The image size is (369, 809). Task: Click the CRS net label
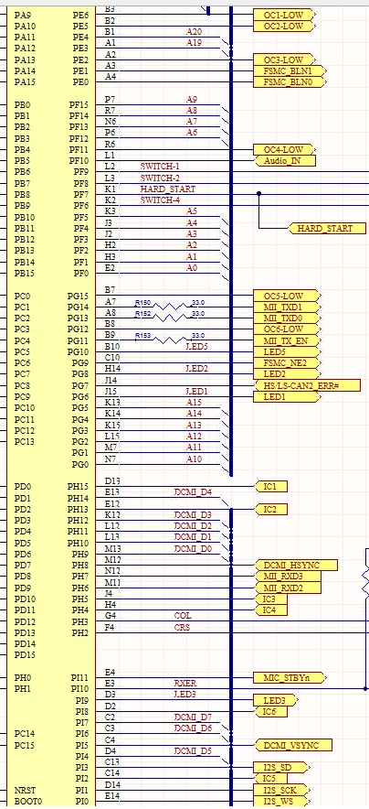pos(182,628)
